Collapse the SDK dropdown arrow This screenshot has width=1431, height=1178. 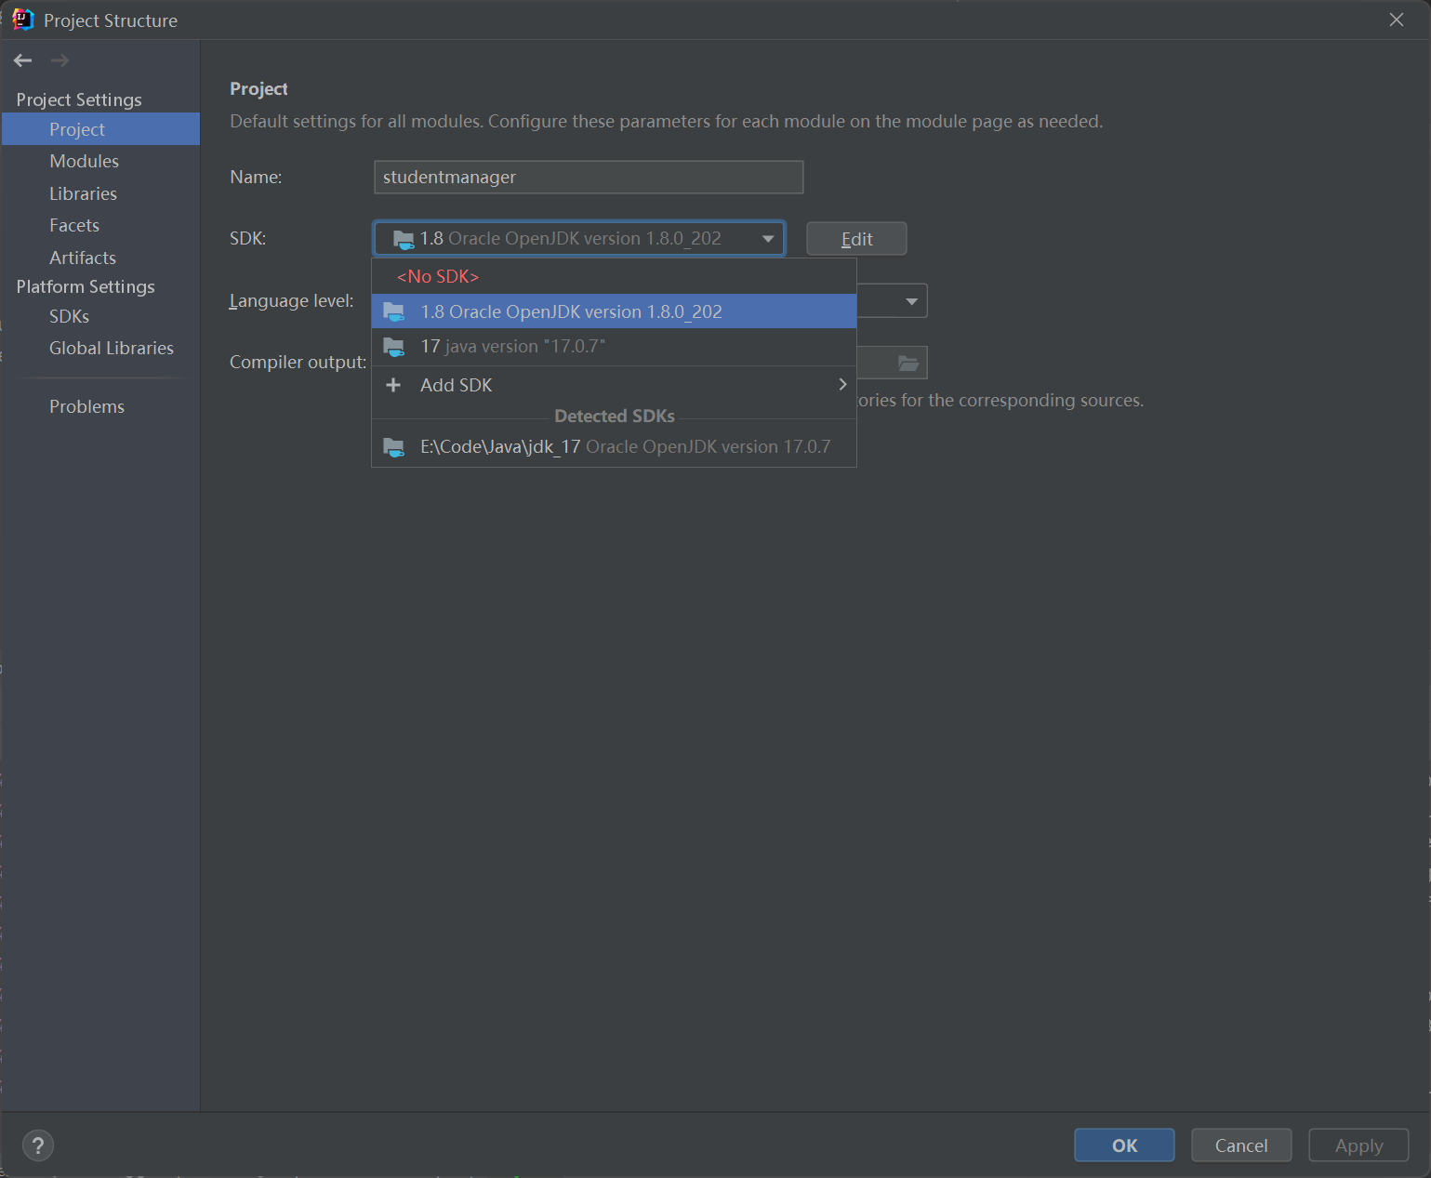[x=768, y=239]
